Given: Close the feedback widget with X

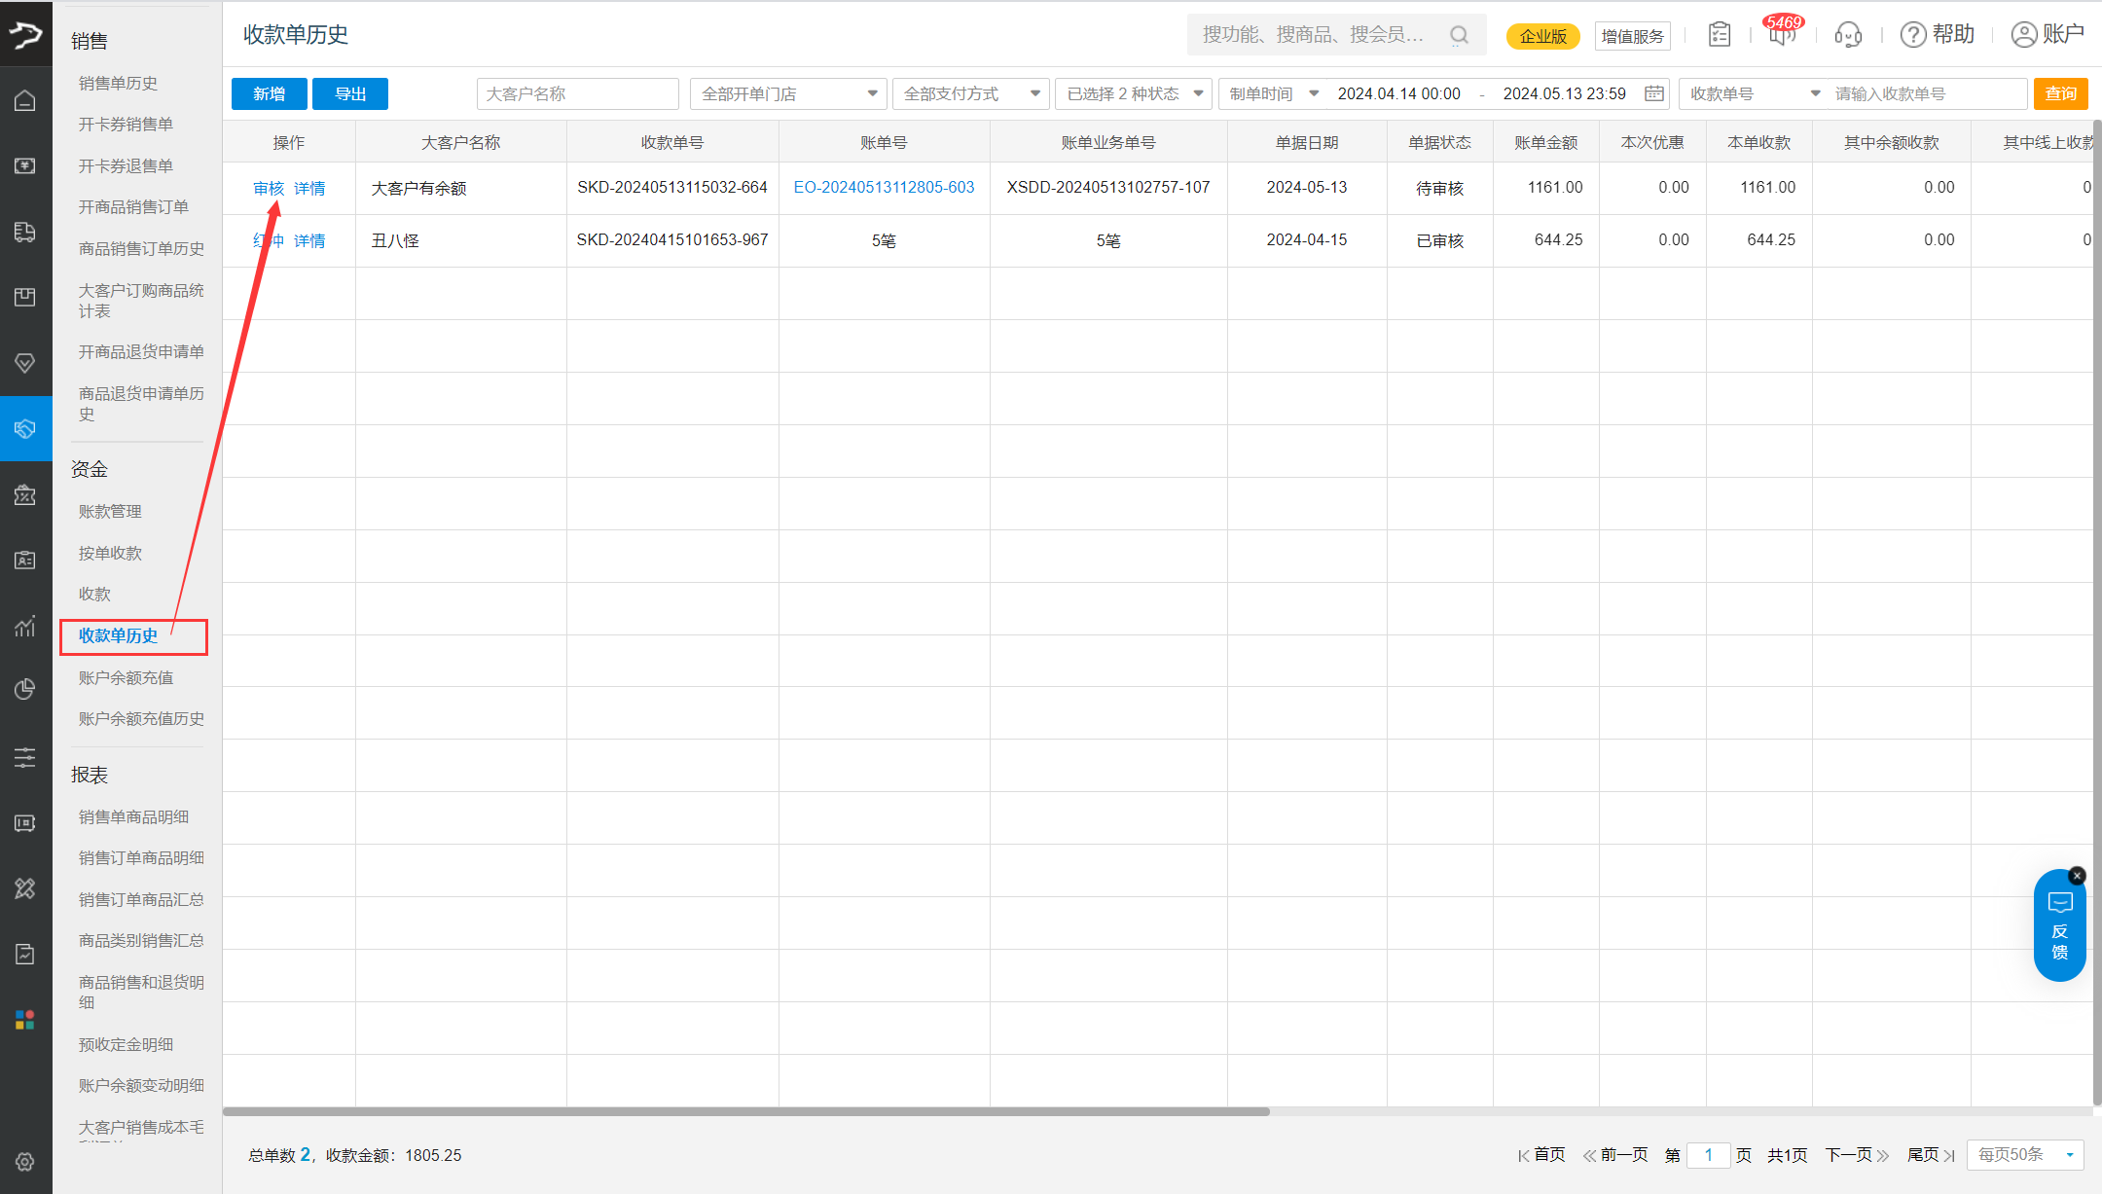Looking at the screenshot, I should pos(2077,876).
